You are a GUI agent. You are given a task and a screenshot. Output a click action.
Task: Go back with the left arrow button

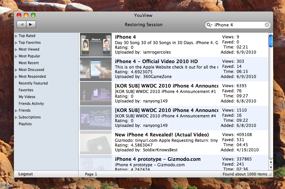coord(22,24)
